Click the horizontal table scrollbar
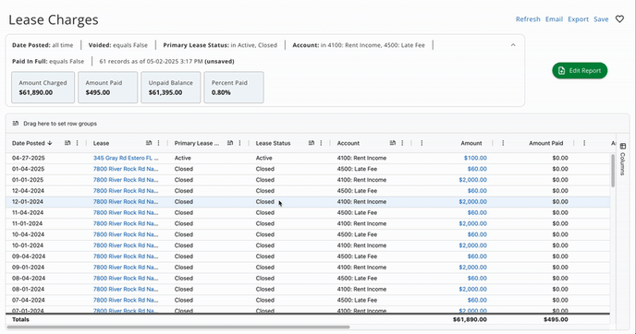Screen dimensions: 636x334 178,327
